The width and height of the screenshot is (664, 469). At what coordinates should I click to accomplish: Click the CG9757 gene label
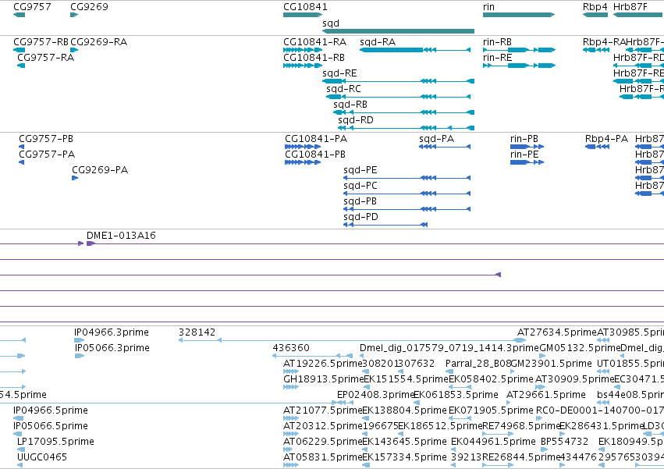(x=32, y=7)
